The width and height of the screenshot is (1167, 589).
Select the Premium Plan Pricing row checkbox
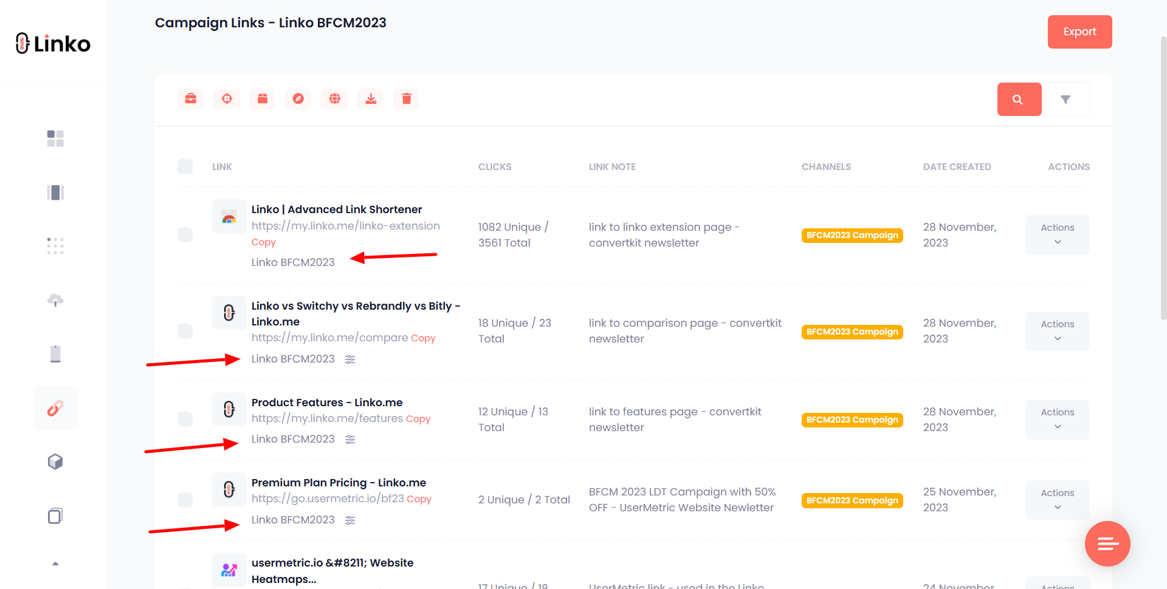[185, 500]
